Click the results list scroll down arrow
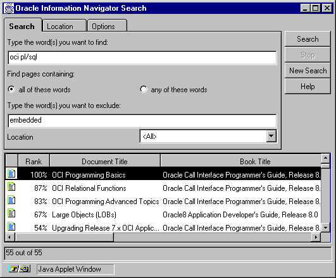Screen dimensions: 336x278 [x=325, y=227]
